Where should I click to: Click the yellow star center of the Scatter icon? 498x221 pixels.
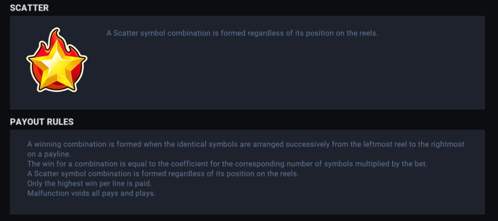(56, 66)
